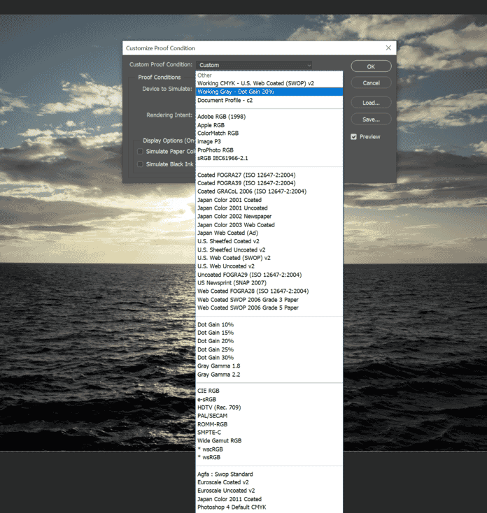The height and width of the screenshot is (513, 487).
Task: Choose ProPhoto RGB profile
Action: coord(216,150)
